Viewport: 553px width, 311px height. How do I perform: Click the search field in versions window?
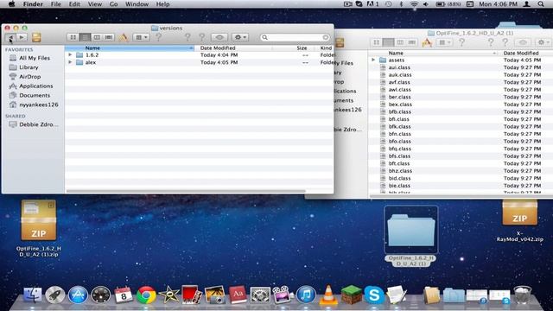click(x=296, y=37)
